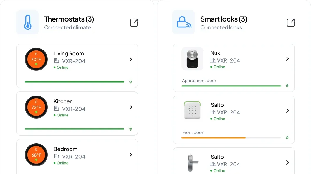The width and height of the screenshot is (311, 174).
Task: Click the 'Bedroom' name
Action: [x=65, y=149]
